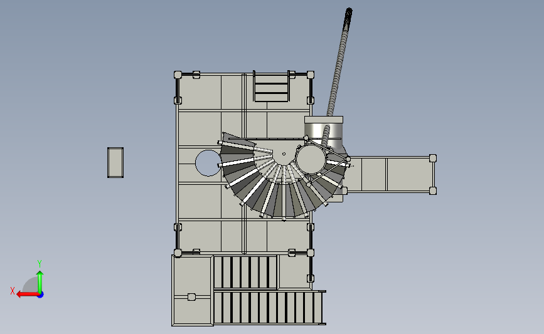Click the 'X' label on the axis triad

pyautogui.click(x=13, y=291)
